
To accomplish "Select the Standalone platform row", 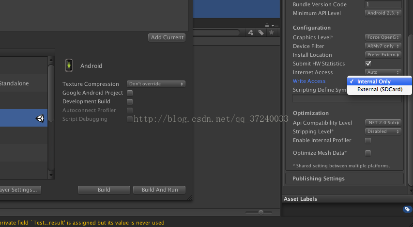I will [24, 83].
